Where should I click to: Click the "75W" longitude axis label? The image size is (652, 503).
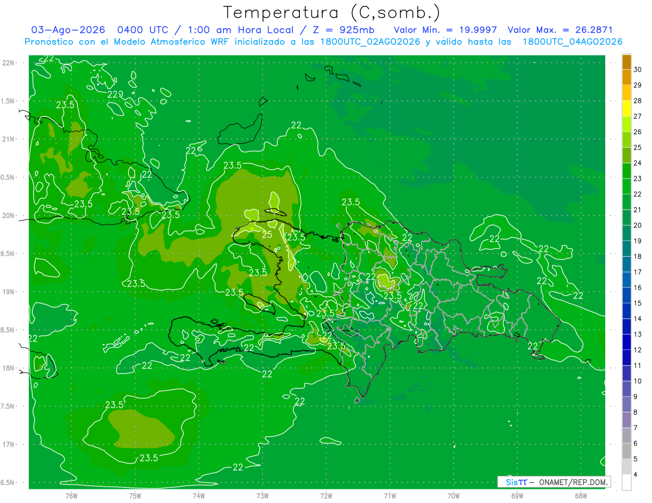(x=135, y=495)
